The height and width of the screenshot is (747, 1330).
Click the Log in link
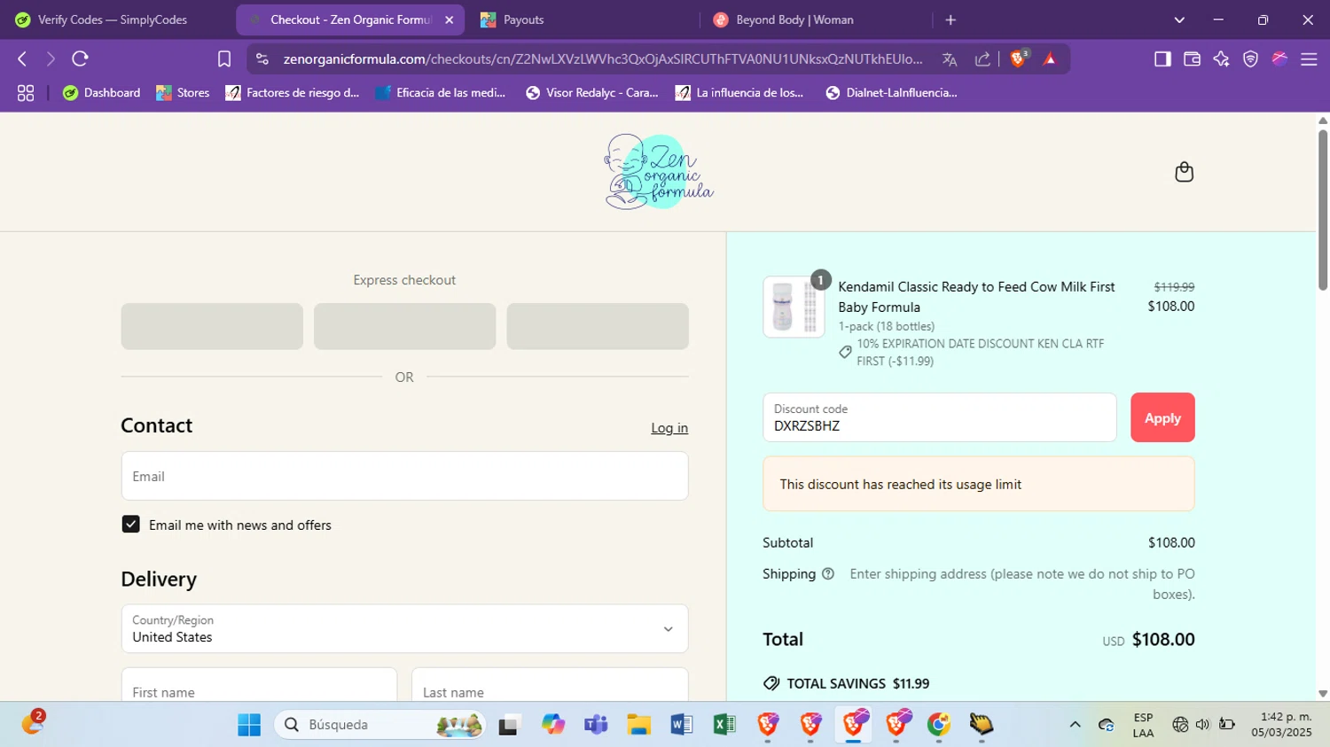(669, 428)
